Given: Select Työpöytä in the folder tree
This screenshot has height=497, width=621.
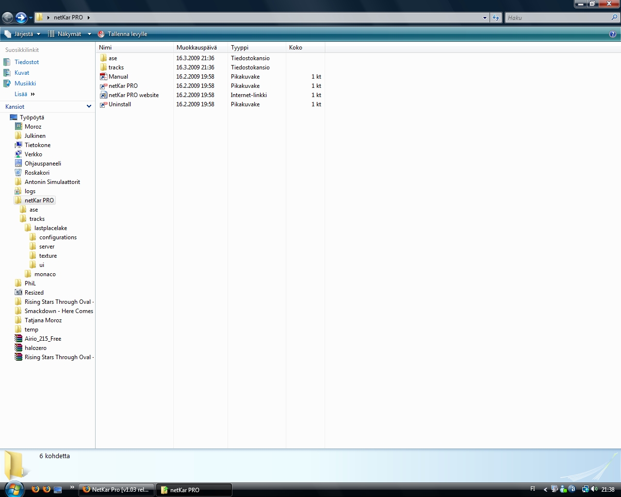Looking at the screenshot, I should click(32, 117).
